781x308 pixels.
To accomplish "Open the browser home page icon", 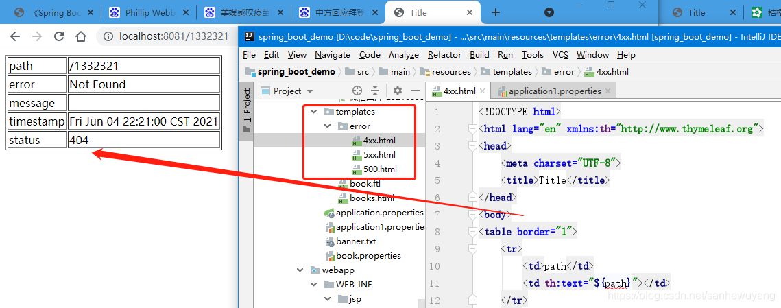I will point(81,36).
